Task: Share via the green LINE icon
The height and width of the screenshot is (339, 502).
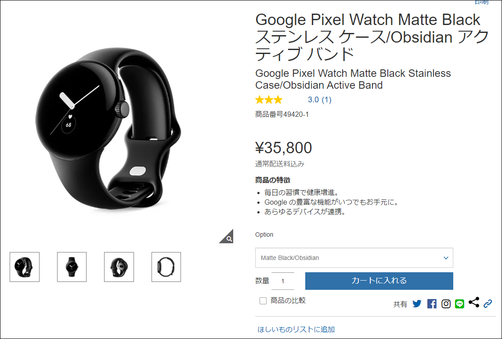Action: pos(459,303)
